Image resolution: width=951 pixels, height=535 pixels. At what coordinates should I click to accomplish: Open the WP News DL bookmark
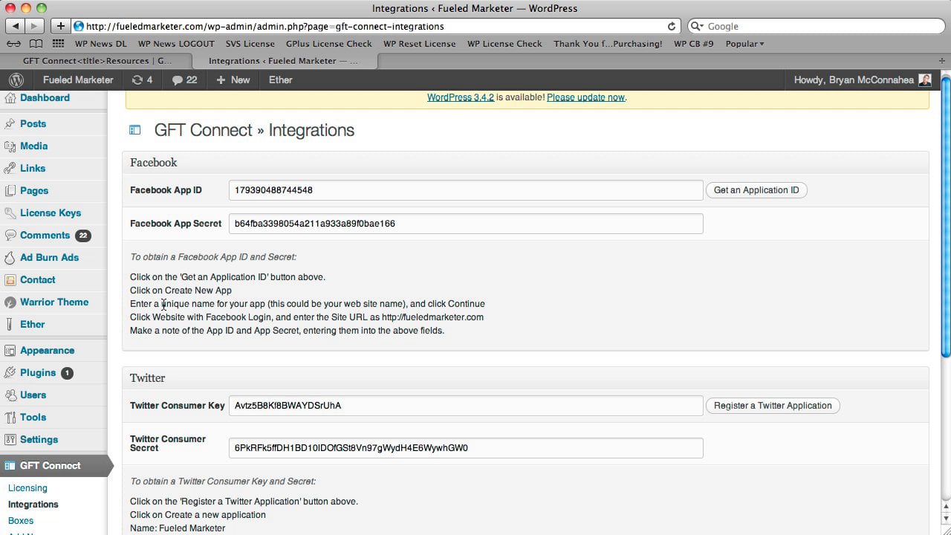click(101, 44)
